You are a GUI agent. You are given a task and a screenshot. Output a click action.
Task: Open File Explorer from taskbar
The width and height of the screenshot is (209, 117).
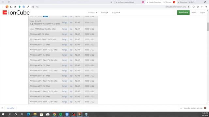coord(35,114)
